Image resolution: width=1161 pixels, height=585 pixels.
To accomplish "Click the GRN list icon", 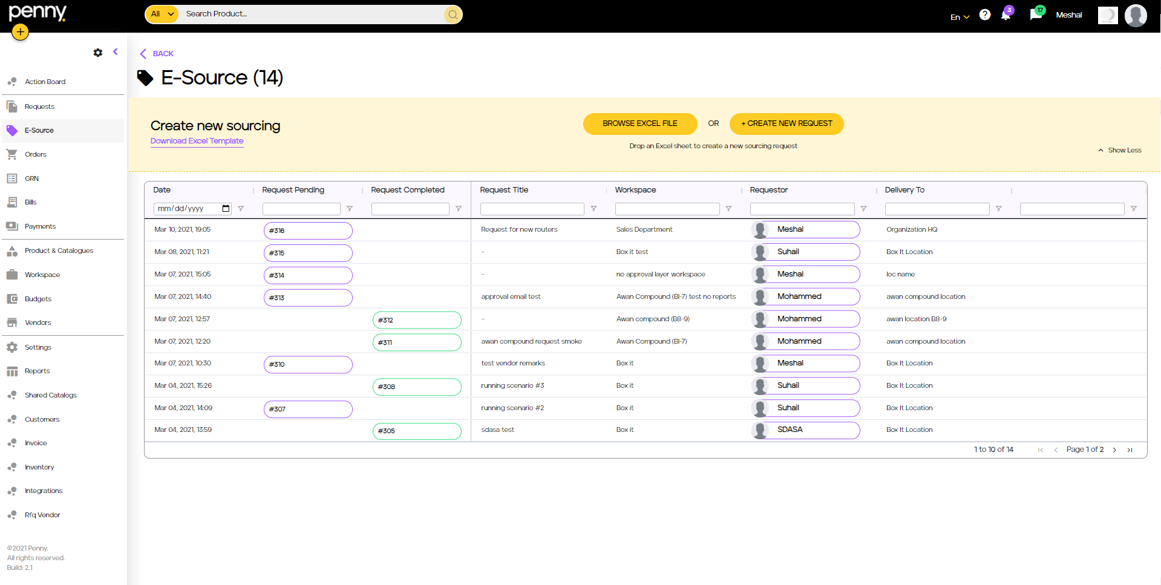I will tap(12, 178).
